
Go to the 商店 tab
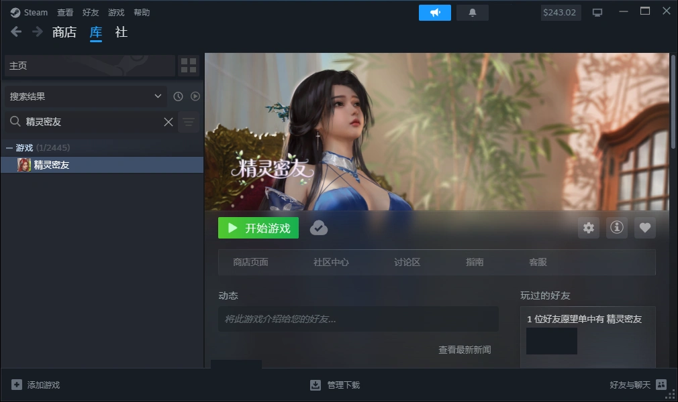point(64,32)
